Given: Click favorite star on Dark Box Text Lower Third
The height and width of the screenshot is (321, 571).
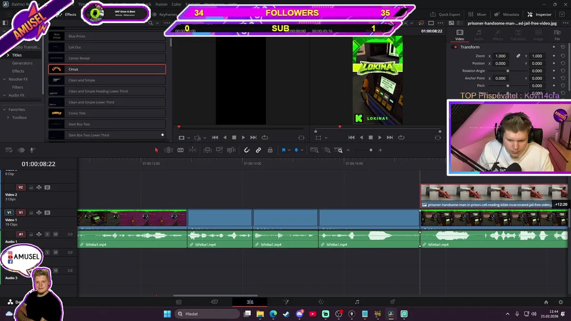Looking at the screenshot, I should [x=162, y=135].
